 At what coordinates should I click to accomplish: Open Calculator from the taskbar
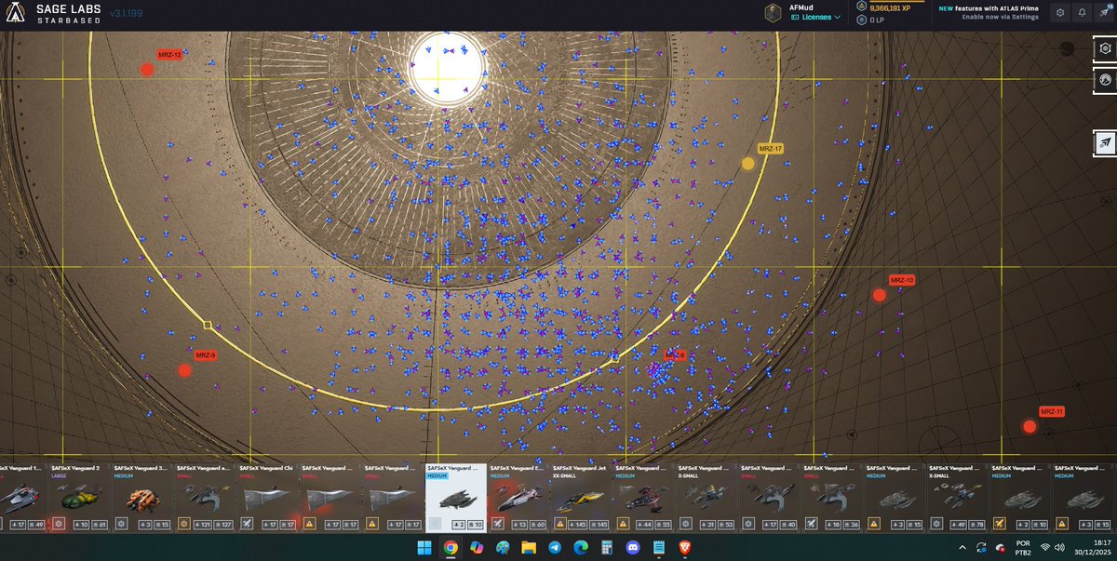coord(607,547)
